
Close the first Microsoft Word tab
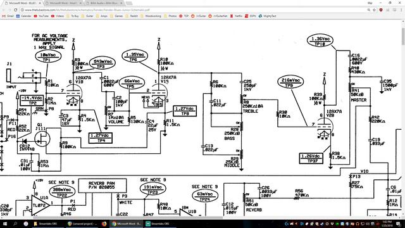(x=40, y=3)
